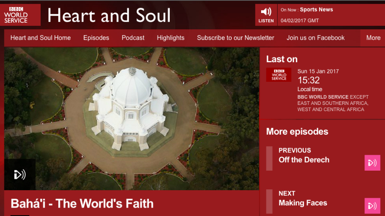Play the Bahá'i episode audio icon on image
This screenshot has height=216, width=385.
(20, 174)
